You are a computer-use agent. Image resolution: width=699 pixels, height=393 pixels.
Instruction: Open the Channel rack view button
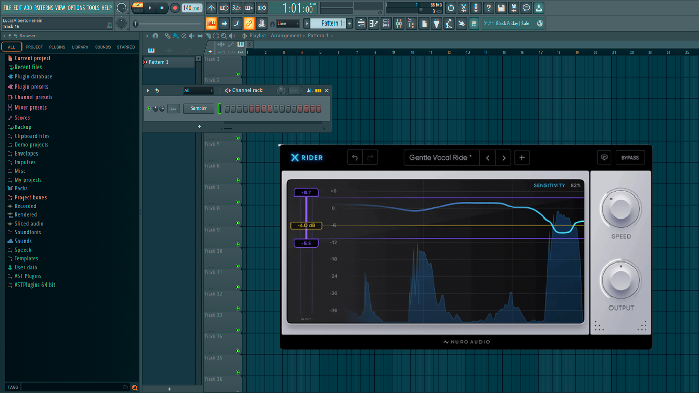[x=386, y=23]
